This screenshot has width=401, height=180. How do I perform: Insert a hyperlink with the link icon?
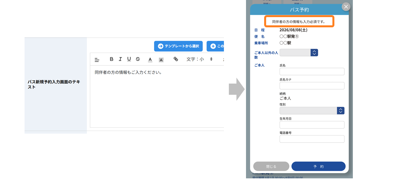[x=176, y=59]
